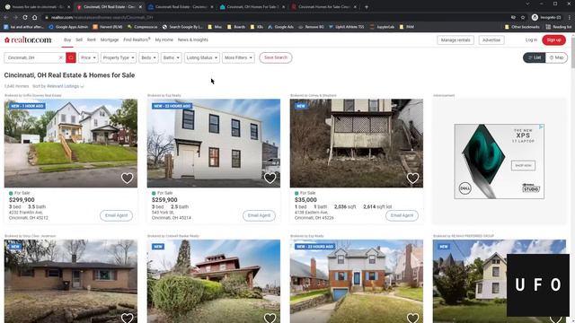Go back in browser history
Viewport: 575px width, 323px height.
tap(6, 17)
